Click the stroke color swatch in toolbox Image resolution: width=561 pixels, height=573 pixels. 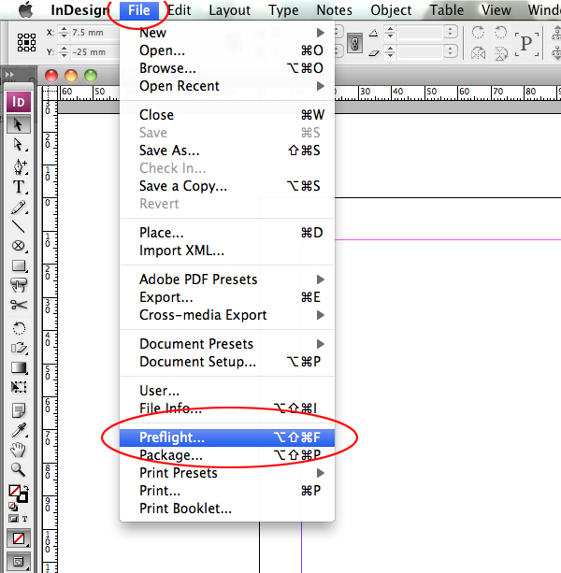22,497
